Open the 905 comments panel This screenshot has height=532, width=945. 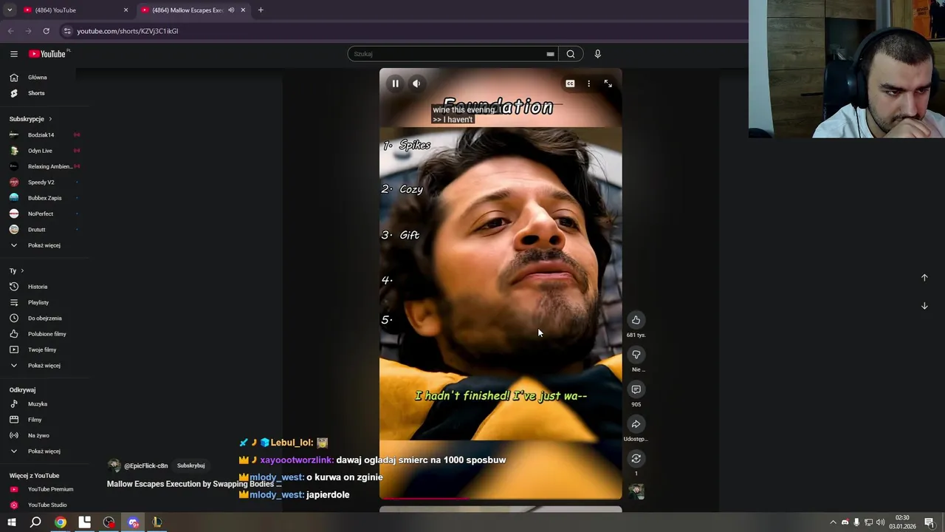636,389
